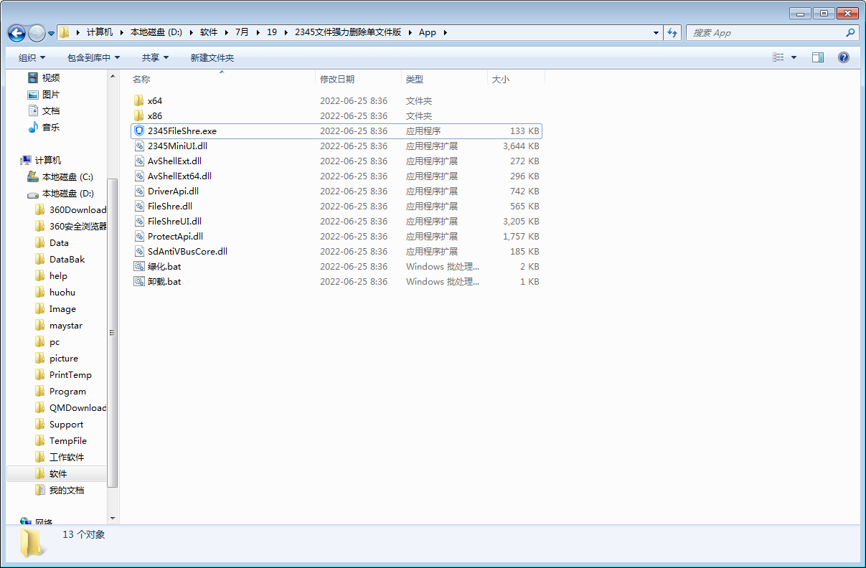Toggle the preview pane icon

pos(818,57)
